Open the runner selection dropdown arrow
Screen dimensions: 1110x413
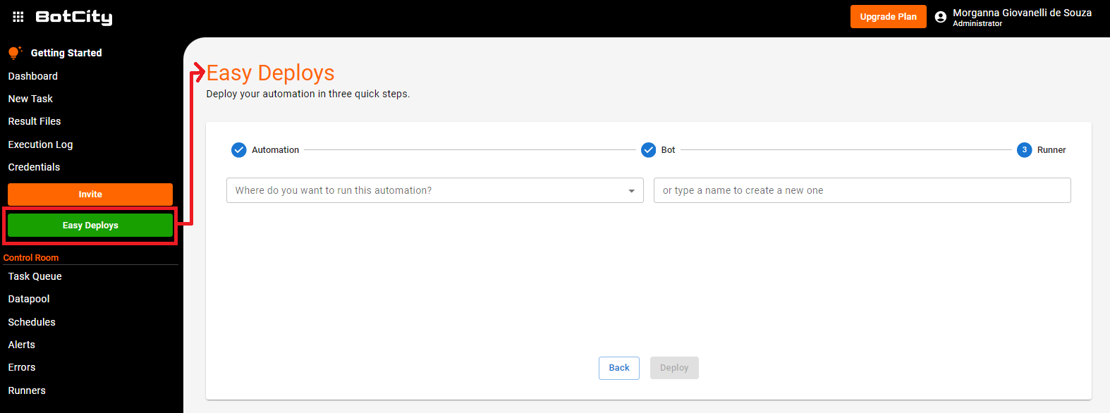pyautogui.click(x=631, y=191)
